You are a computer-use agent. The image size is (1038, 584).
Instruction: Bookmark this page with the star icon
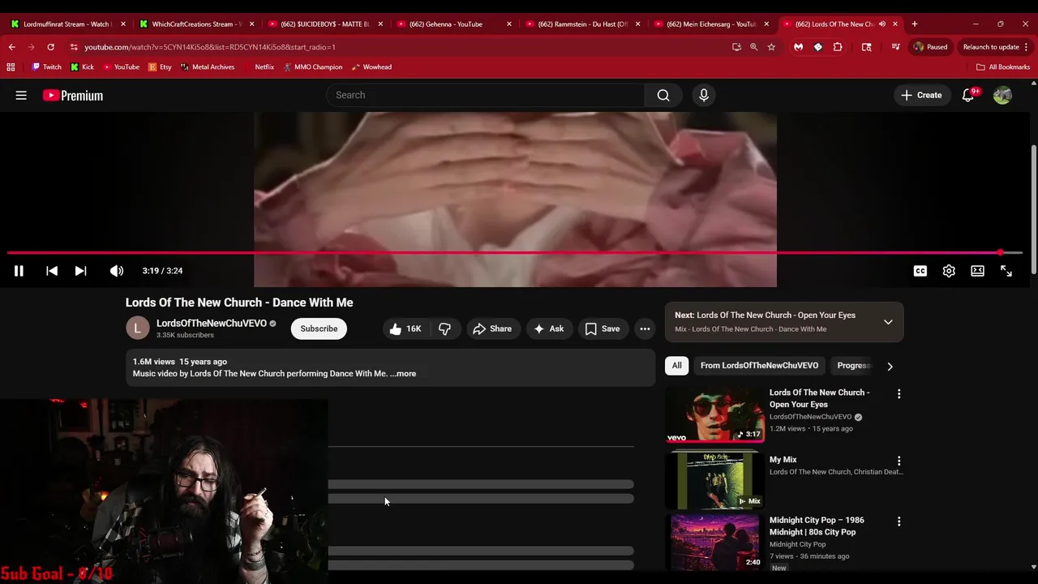(771, 47)
